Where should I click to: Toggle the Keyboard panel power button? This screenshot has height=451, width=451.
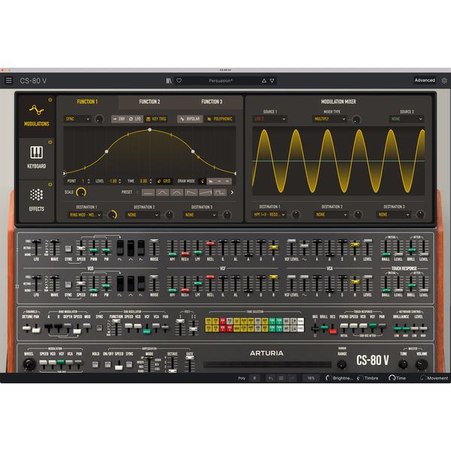(50, 142)
